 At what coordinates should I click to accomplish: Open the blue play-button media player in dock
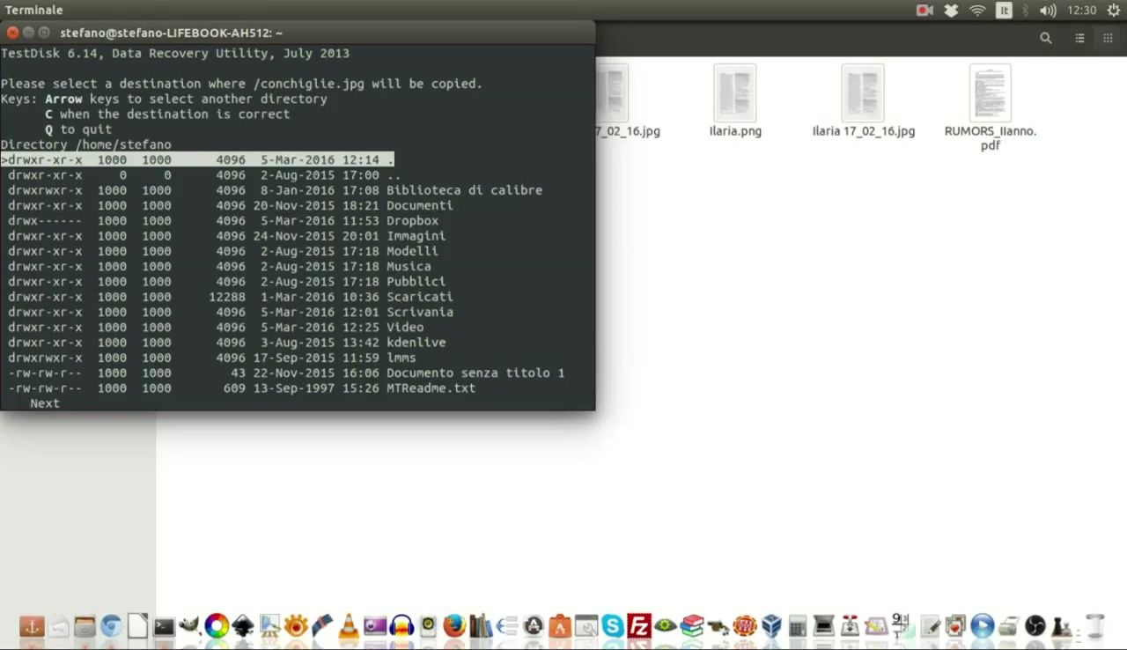pyautogui.click(x=983, y=626)
